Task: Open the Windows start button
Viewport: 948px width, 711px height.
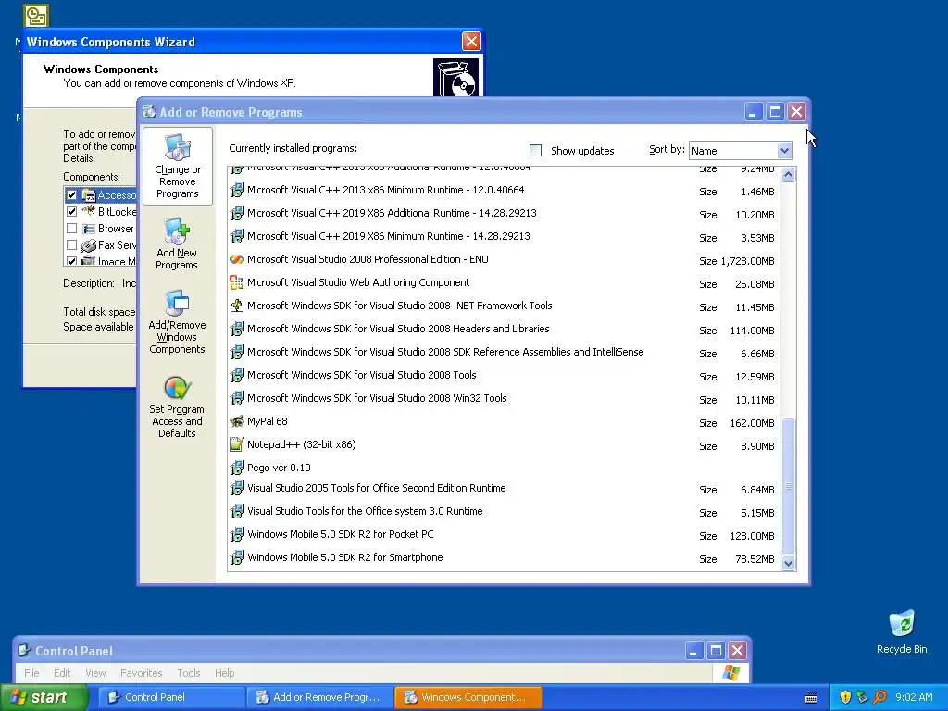Action: click(44, 697)
